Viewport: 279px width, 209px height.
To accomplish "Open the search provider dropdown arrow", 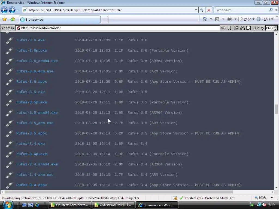I will (276, 10).
